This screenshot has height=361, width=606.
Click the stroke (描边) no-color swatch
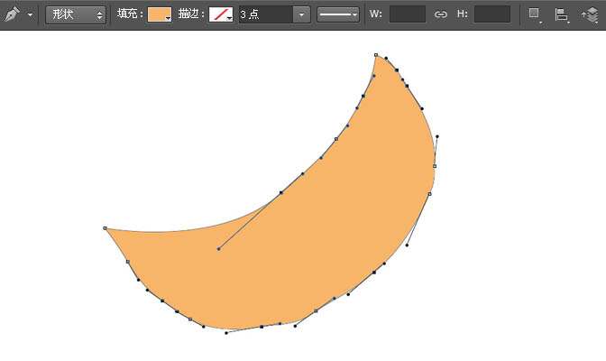click(x=220, y=15)
